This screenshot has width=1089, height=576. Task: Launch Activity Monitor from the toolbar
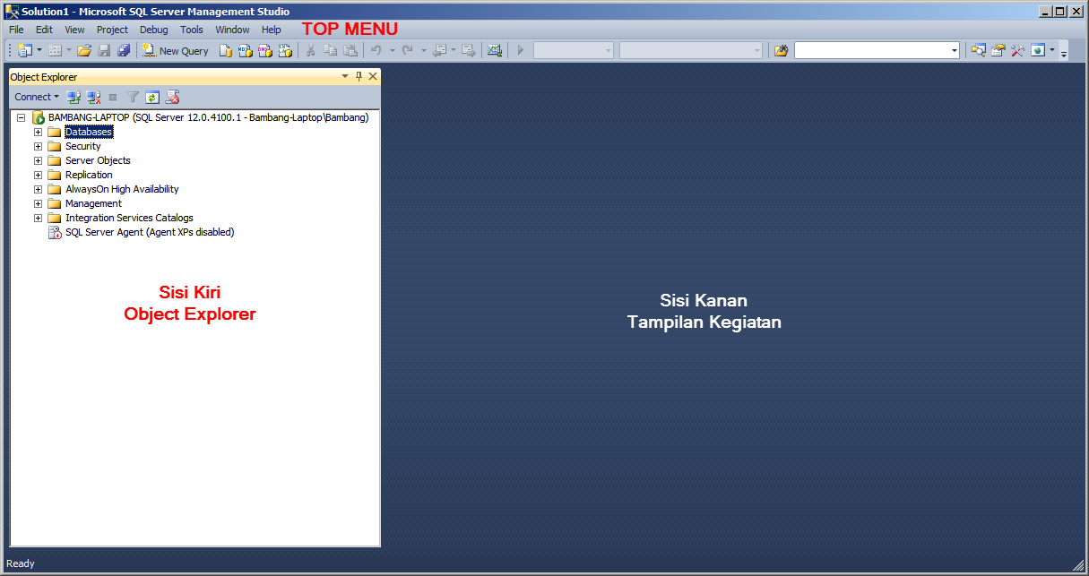[494, 50]
